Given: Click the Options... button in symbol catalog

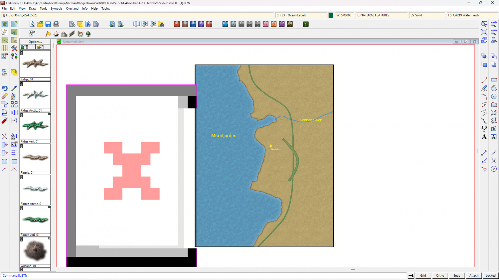Looking at the screenshot, I should point(35,42).
